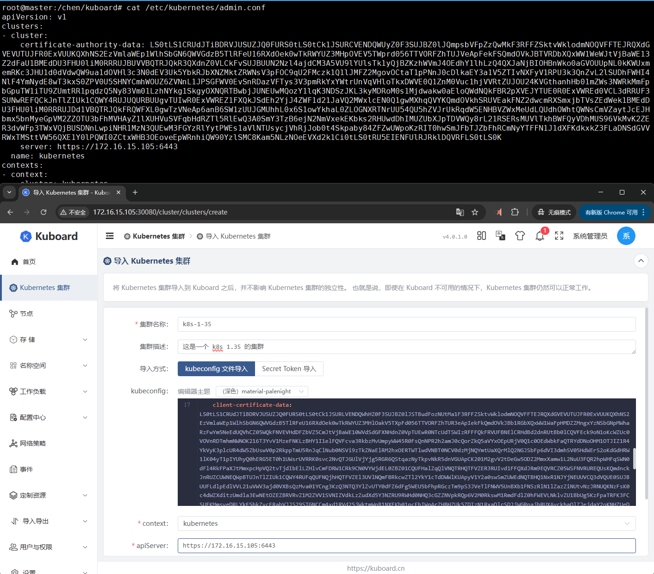Click the blue user avatar 系

[x=626, y=236]
